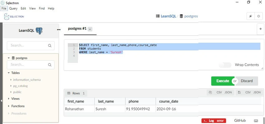Click the Rows 1 results tab
Viewport: 265px width, 124px height.
click(76, 93)
